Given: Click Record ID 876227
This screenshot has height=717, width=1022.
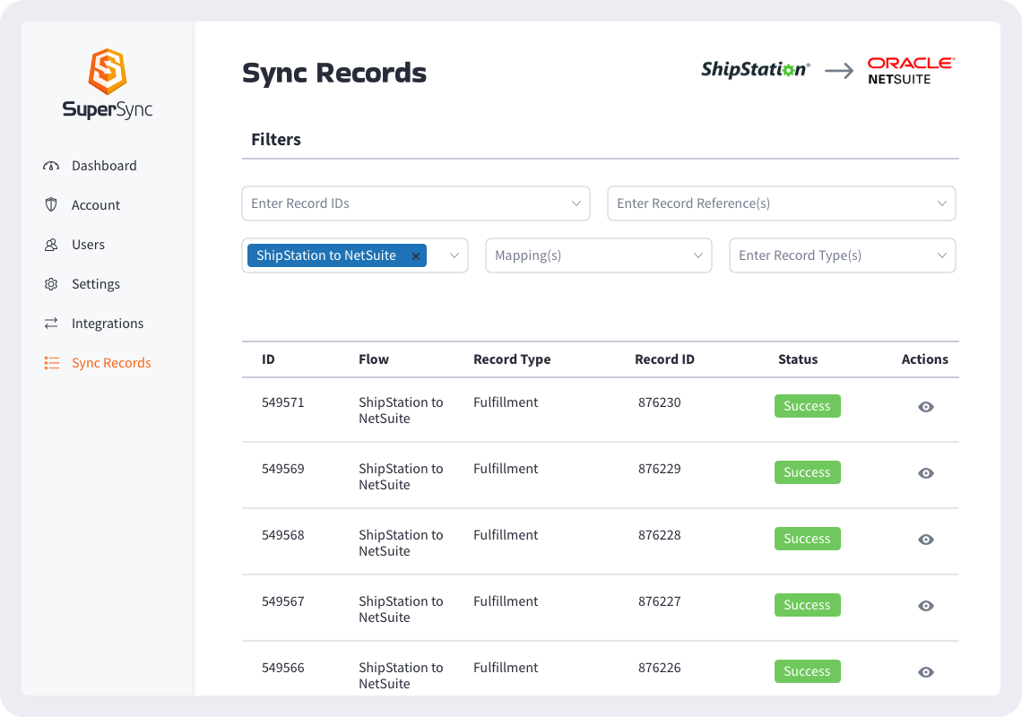Looking at the screenshot, I should tap(659, 601).
